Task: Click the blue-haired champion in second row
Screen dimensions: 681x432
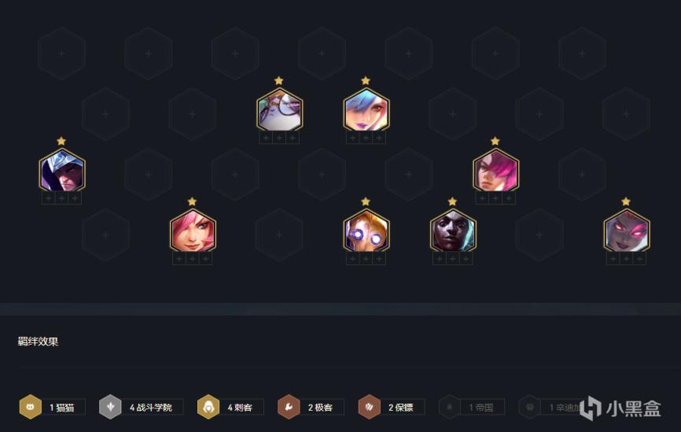Action: (366, 109)
